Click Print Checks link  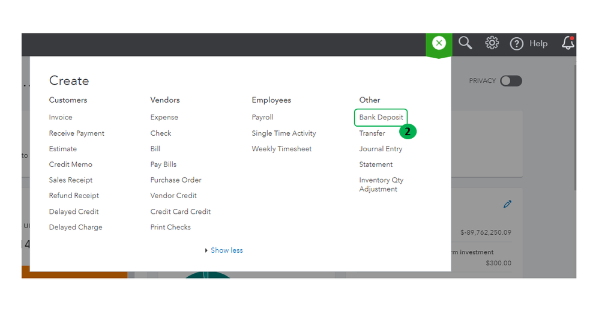tap(170, 227)
